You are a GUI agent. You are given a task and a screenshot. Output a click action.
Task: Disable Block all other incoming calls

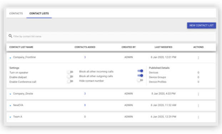140,71
